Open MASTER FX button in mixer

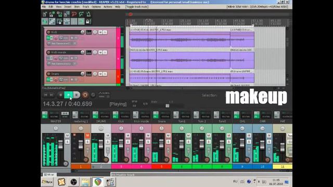click(45, 115)
